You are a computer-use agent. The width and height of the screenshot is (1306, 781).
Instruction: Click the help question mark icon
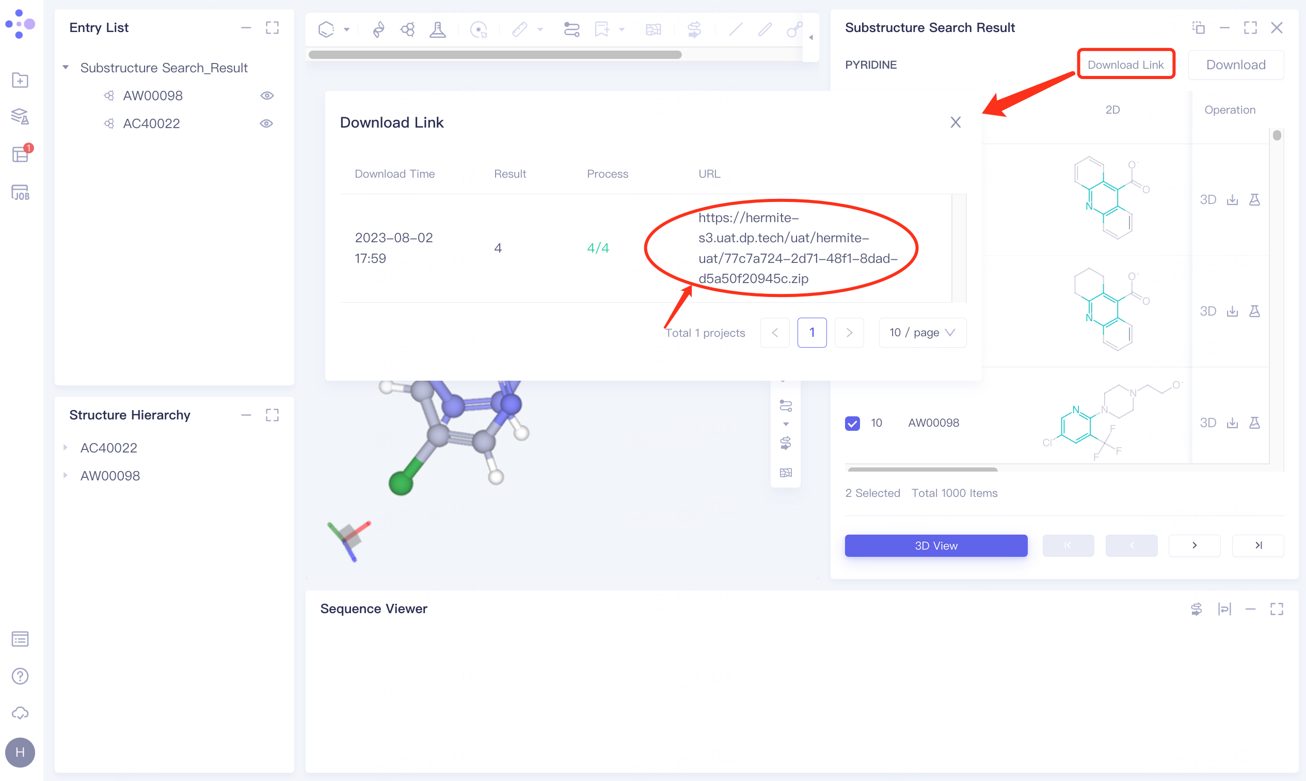pos(20,676)
